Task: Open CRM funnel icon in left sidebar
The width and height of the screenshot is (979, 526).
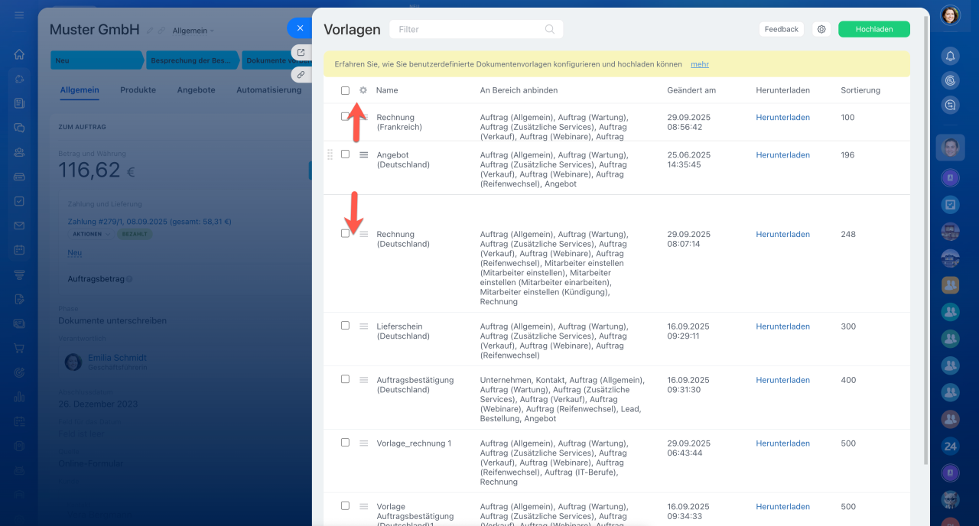Action: (19, 274)
